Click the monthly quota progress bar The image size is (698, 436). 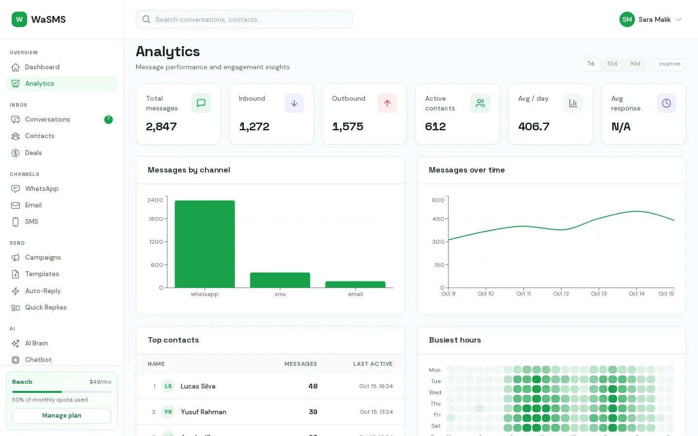click(62, 391)
